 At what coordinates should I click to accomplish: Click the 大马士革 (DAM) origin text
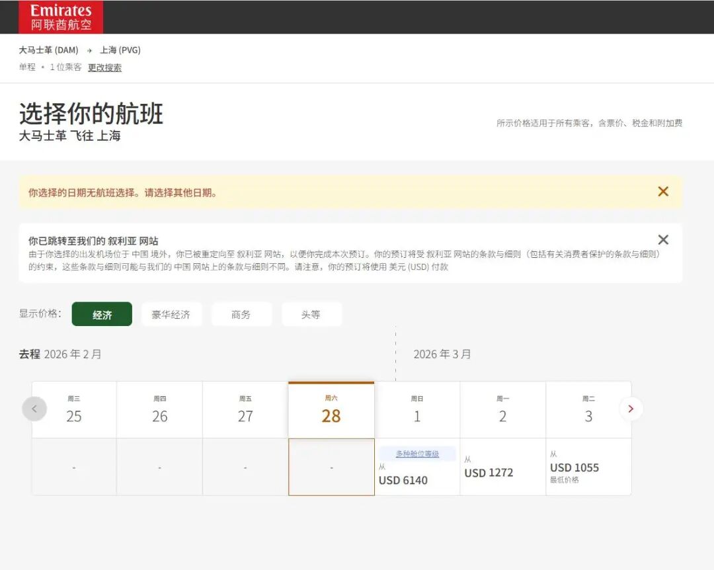click(48, 50)
